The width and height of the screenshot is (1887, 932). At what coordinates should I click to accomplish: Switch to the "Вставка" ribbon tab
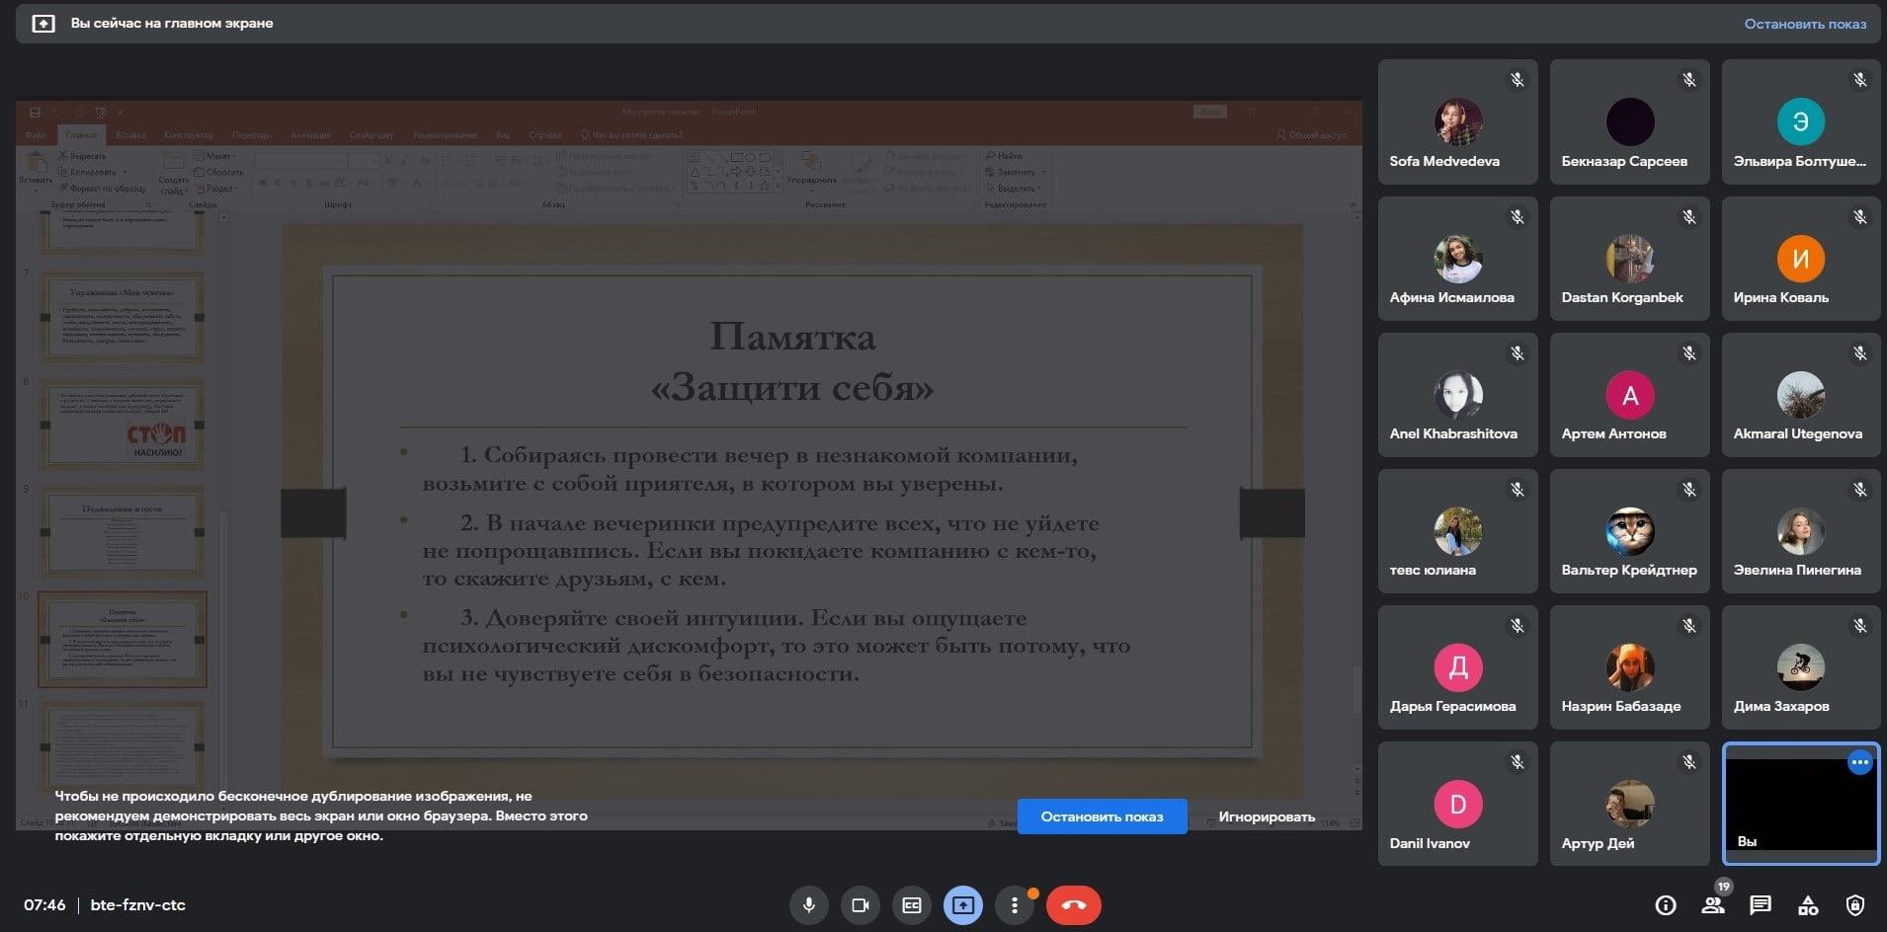pyautogui.click(x=130, y=135)
